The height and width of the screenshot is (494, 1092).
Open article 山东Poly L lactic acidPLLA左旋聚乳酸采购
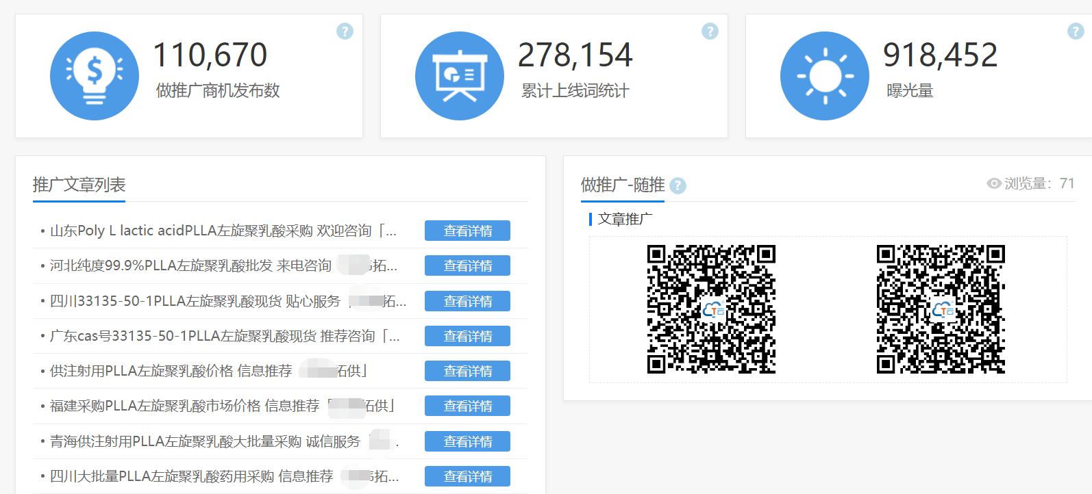[223, 231]
